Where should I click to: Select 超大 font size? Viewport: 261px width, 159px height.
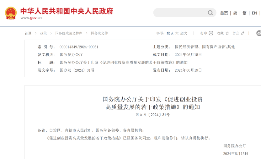click(184, 33)
